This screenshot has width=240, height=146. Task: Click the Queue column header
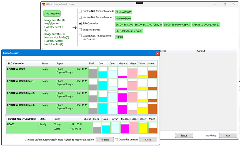coord(87,119)
